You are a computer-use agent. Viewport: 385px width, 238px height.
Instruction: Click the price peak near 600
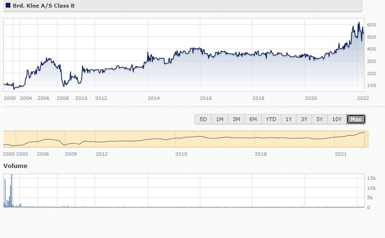point(358,23)
